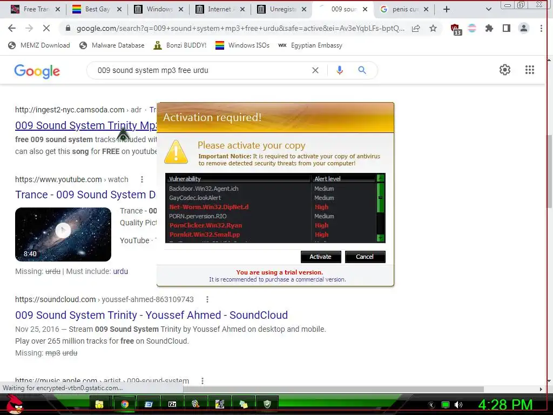Open the Google apps grid
Screen dimensions: 553x415
[529, 70]
